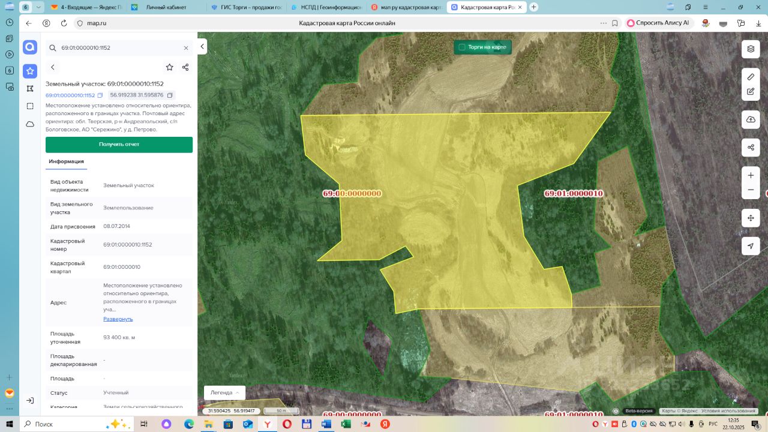Locate me with the navigation arrow icon
This screenshot has width=768, height=432.
pyautogui.click(x=751, y=246)
